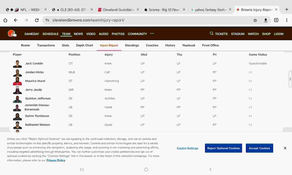Image resolution: width=292 pixels, height=175 pixels.
Task: Open the NEWS menu item
Action: pos(78,34)
